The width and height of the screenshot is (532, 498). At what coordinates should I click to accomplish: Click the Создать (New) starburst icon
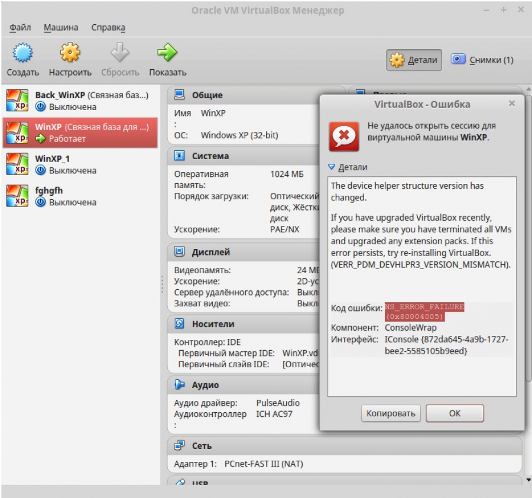point(22,53)
